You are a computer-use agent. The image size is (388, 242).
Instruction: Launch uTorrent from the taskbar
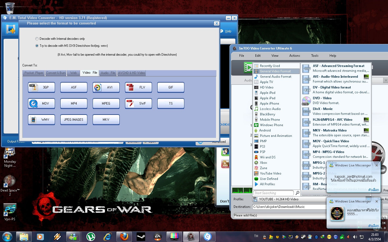[x=91, y=237]
